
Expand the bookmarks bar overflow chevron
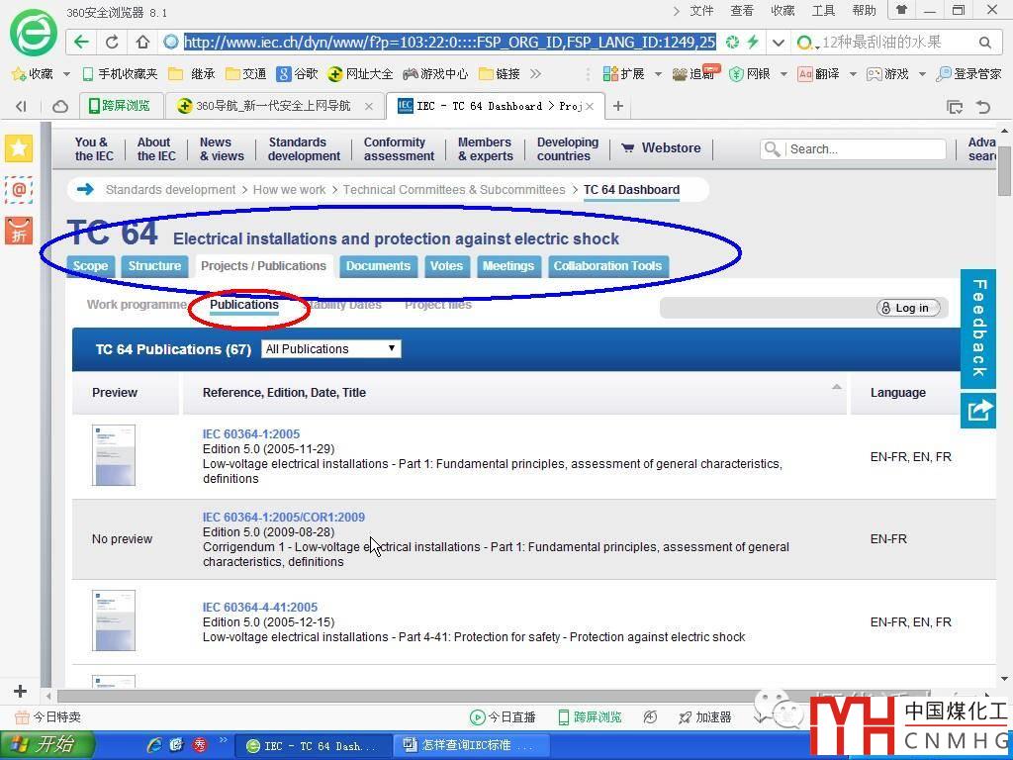click(x=536, y=73)
